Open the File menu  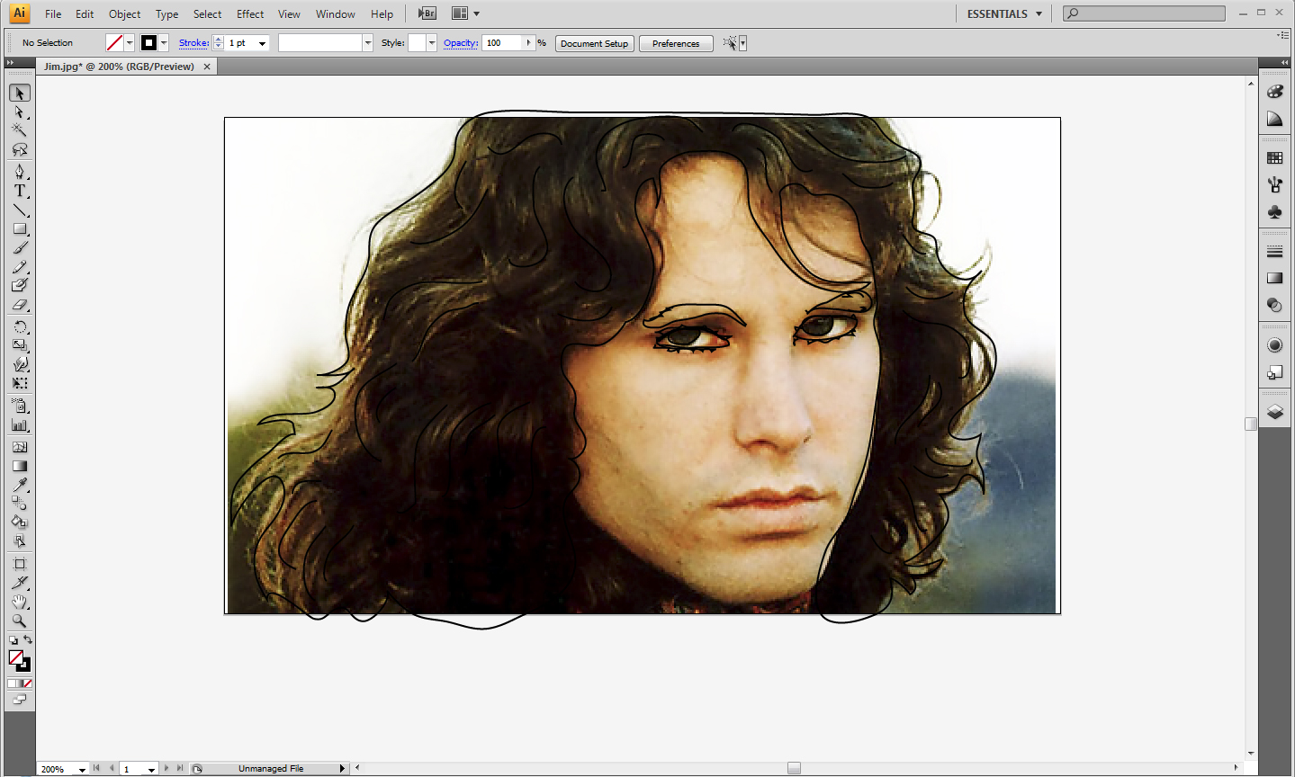[53, 13]
